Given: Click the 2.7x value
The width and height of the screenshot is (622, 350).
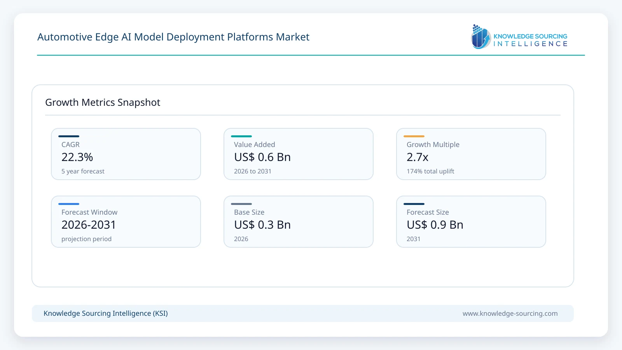Looking at the screenshot, I should tap(418, 157).
